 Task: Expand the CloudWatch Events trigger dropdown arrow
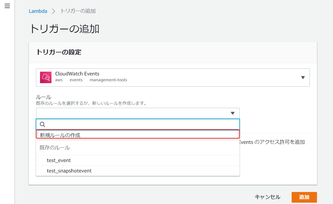pyautogui.click(x=303, y=78)
